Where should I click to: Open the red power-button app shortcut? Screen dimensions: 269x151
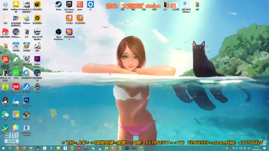(x=80, y=5)
